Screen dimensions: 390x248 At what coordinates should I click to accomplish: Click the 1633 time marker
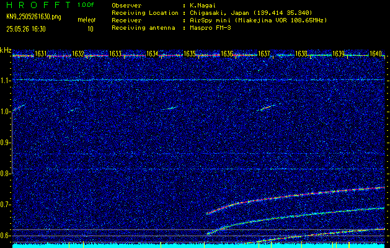[x=115, y=53]
